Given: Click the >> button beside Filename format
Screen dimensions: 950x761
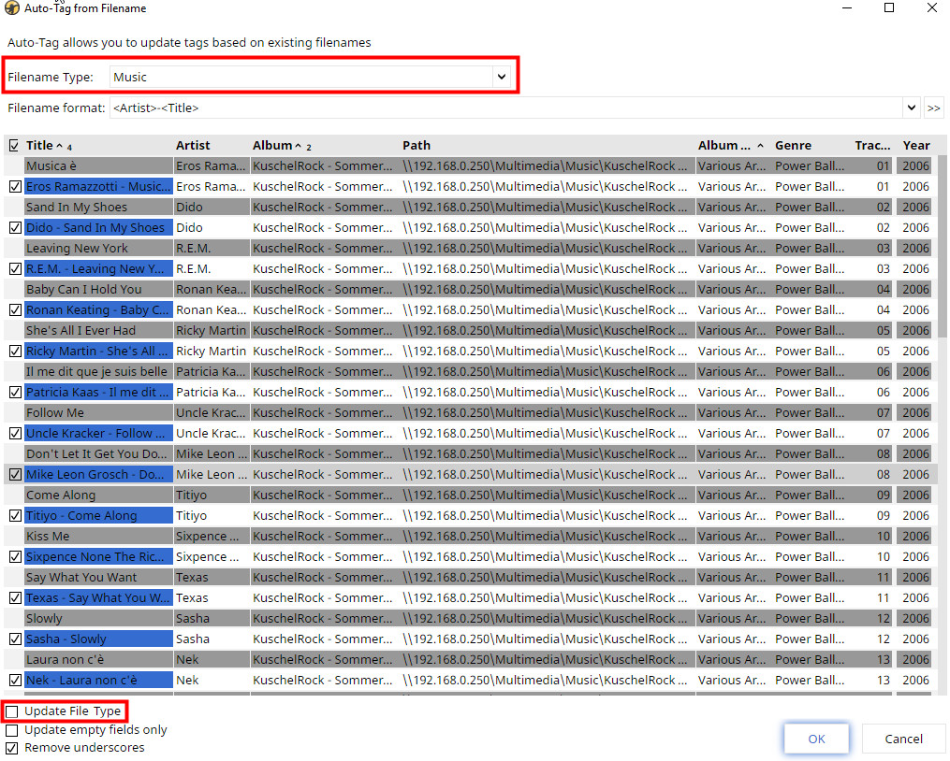Looking at the screenshot, I should coord(933,108).
